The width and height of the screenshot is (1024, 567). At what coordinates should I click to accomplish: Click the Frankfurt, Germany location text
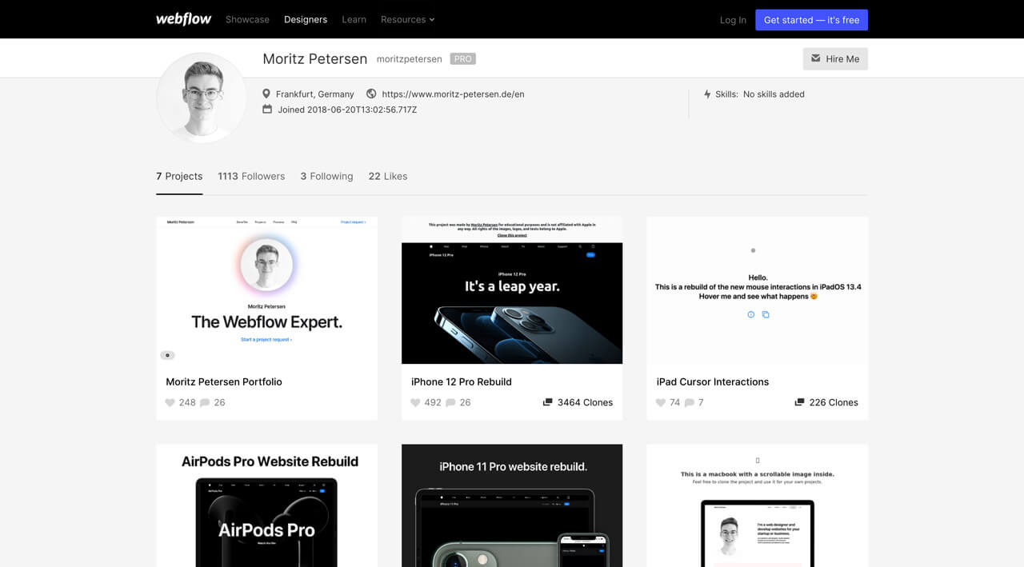(x=315, y=94)
